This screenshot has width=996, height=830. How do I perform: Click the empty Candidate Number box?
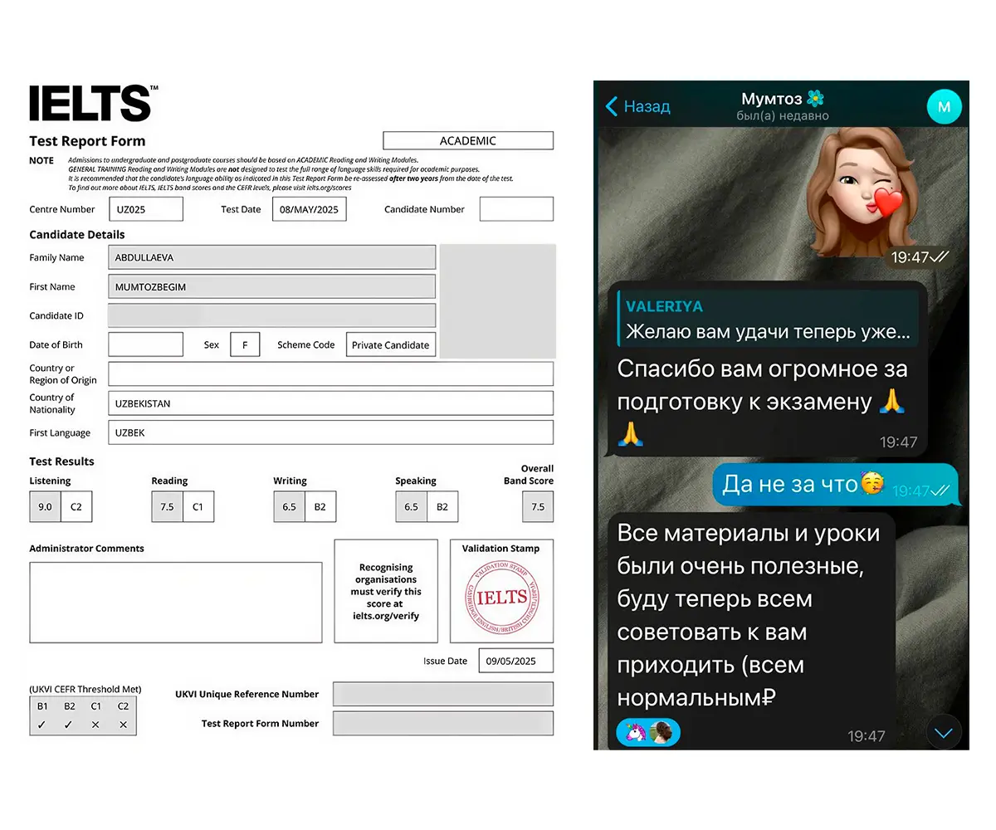pos(516,209)
